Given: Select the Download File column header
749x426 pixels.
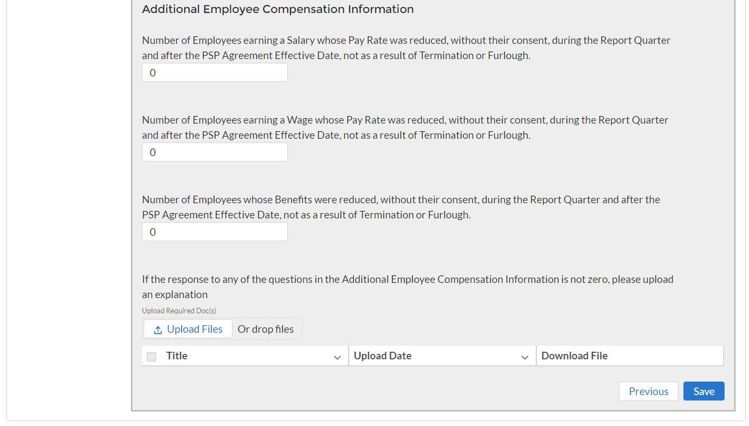Looking at the screenshot, I should coord(574,356).
